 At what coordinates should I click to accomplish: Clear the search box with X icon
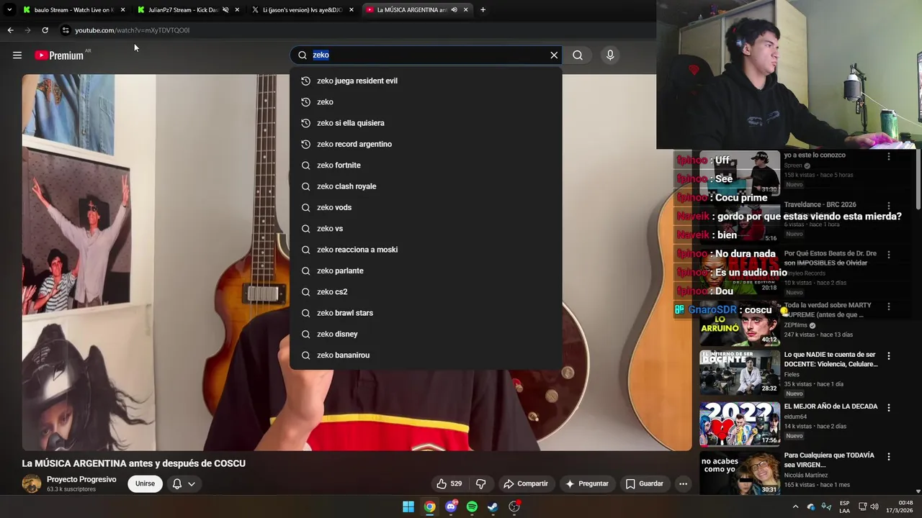point(554,55)
